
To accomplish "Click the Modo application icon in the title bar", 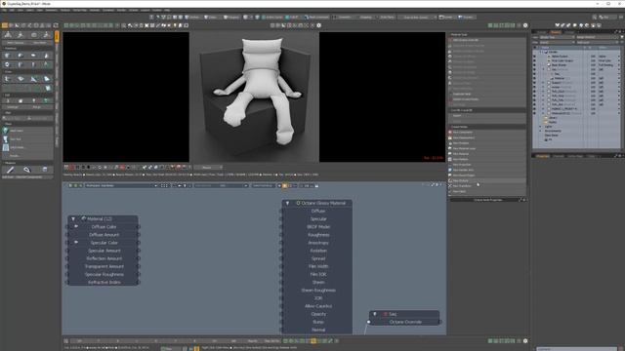I will [4, 4].
